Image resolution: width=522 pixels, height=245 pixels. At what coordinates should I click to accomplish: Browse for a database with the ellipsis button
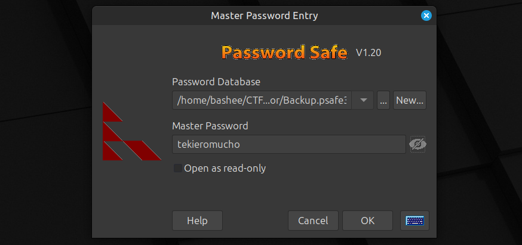pyautogui.click(x=383, y=100)
